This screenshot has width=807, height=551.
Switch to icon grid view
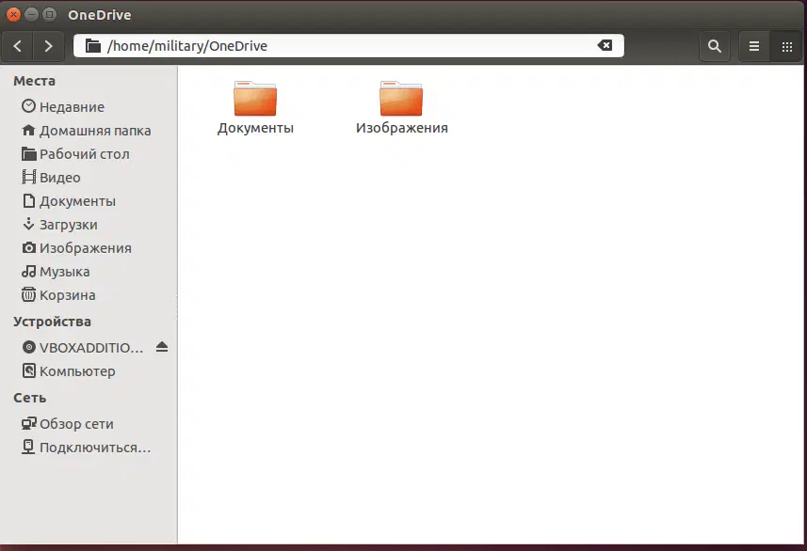point(787,46)
